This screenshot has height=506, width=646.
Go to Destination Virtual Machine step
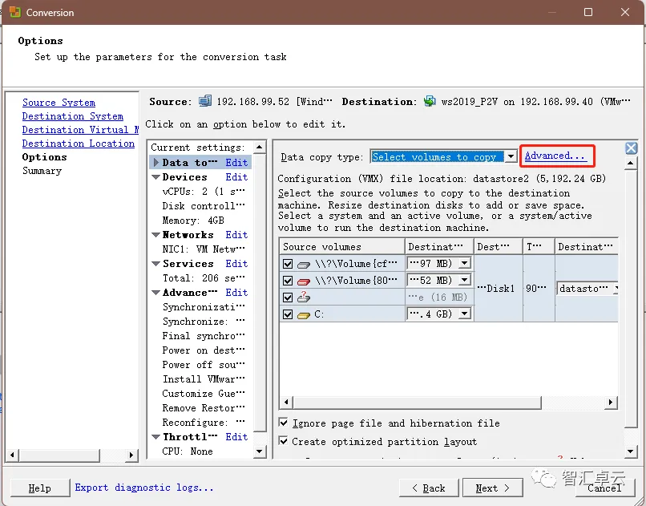coord(80,130)
